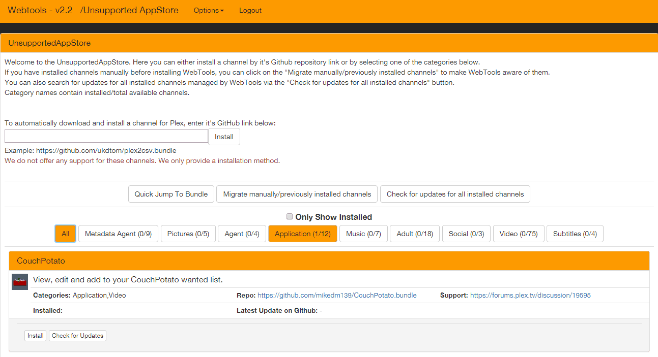Click Check for updates for all installed channels

(455, 194)
